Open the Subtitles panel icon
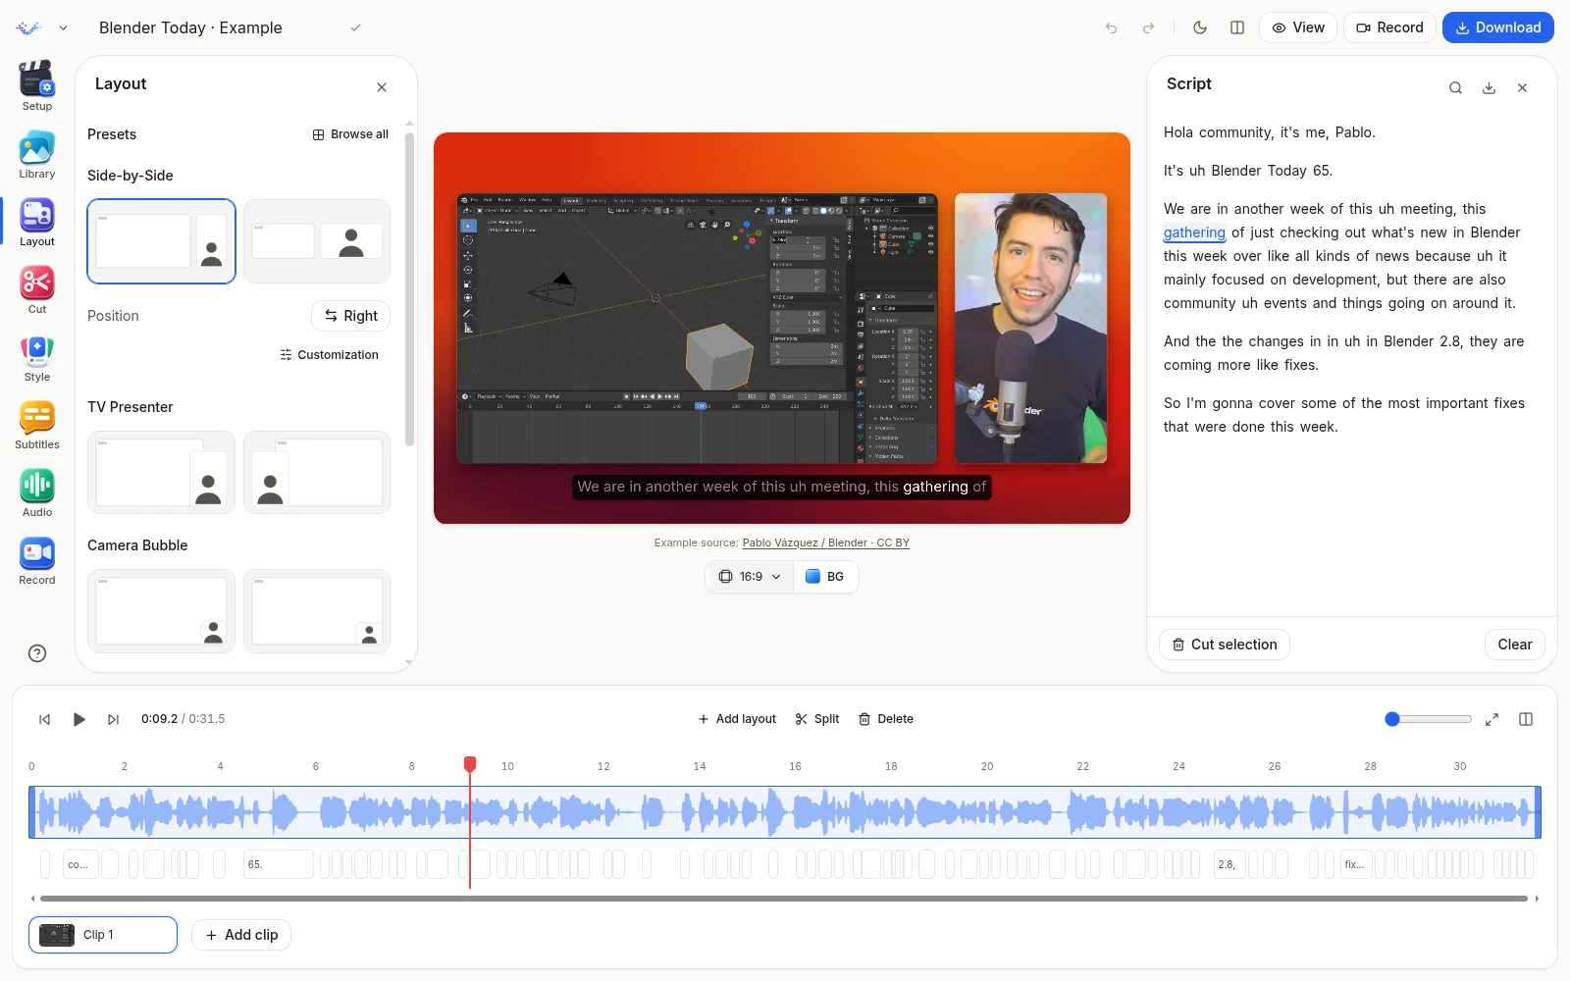The width and height of the screenshot is (1570, 981). coord(37,425)
